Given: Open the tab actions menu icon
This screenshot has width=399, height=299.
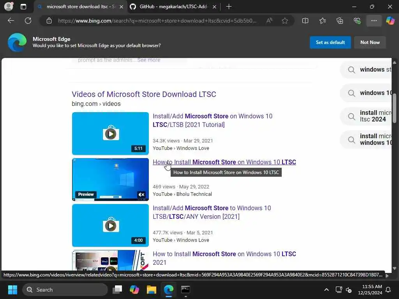Looking at the screenshot, I should click(23, 7).
